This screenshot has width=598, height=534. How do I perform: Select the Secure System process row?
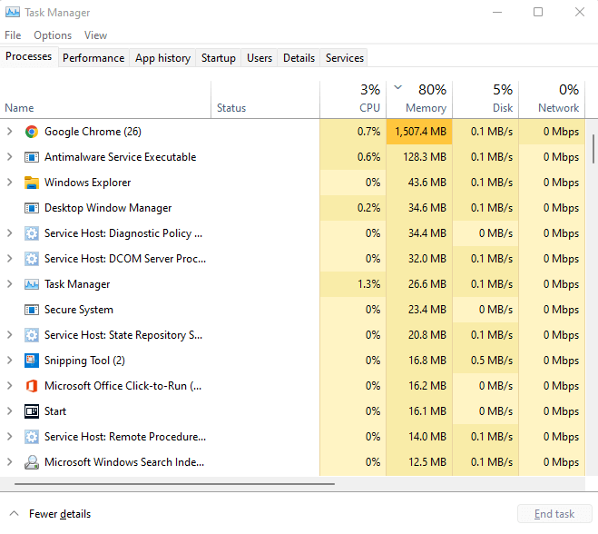(x=79, y=310)
